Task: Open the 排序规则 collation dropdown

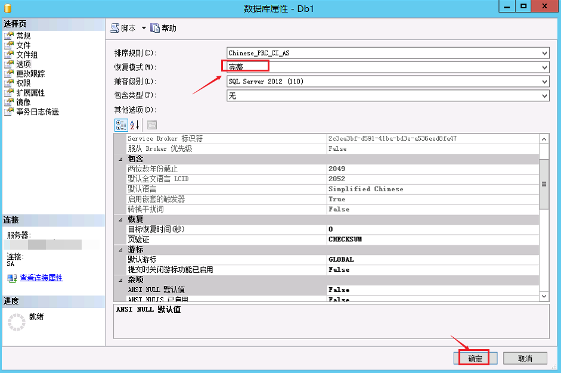Action: (544, 53)
